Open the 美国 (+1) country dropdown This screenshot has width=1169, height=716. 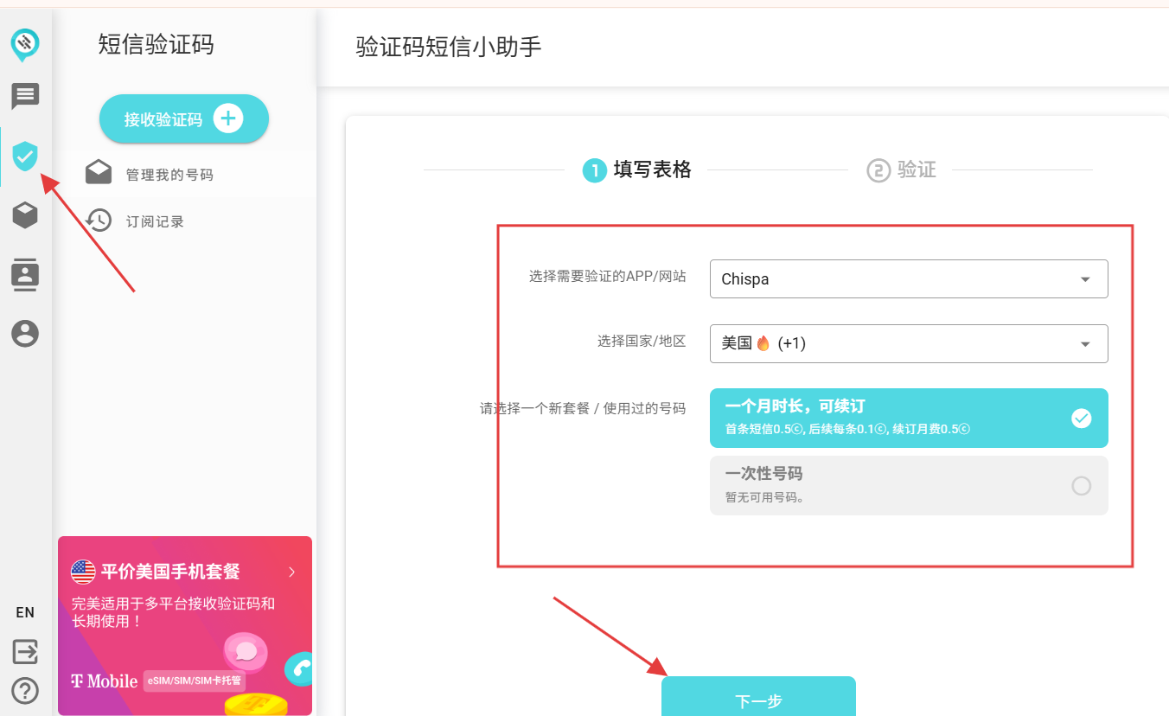coord(909,343)
